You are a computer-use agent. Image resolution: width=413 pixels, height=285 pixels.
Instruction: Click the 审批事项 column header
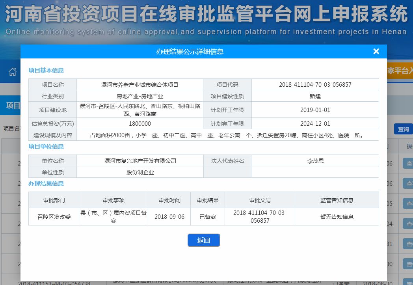(x=113, y=200)
